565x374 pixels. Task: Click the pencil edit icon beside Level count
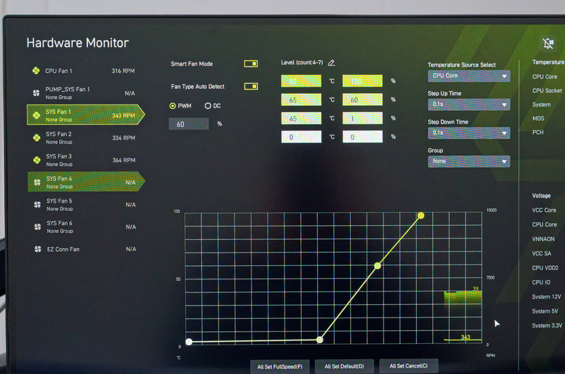pos(331,63)
